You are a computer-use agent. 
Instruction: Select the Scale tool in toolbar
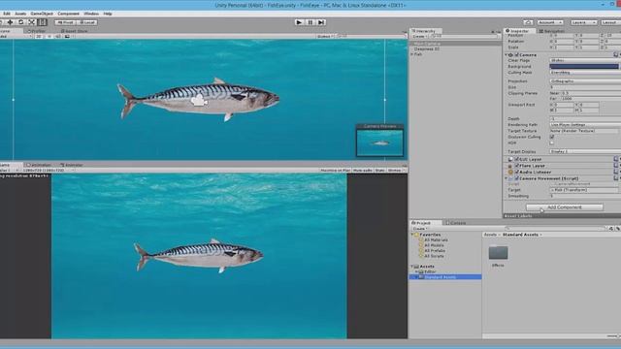[x=32, y=22]
